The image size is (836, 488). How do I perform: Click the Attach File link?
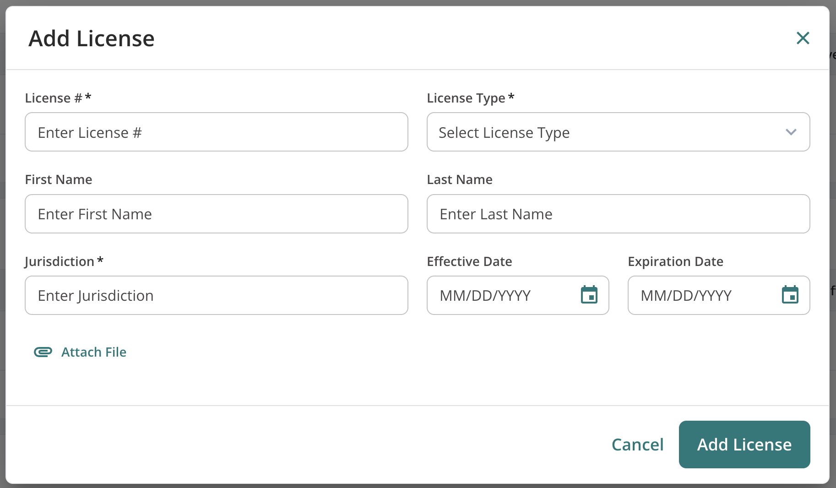pos(94,352)
